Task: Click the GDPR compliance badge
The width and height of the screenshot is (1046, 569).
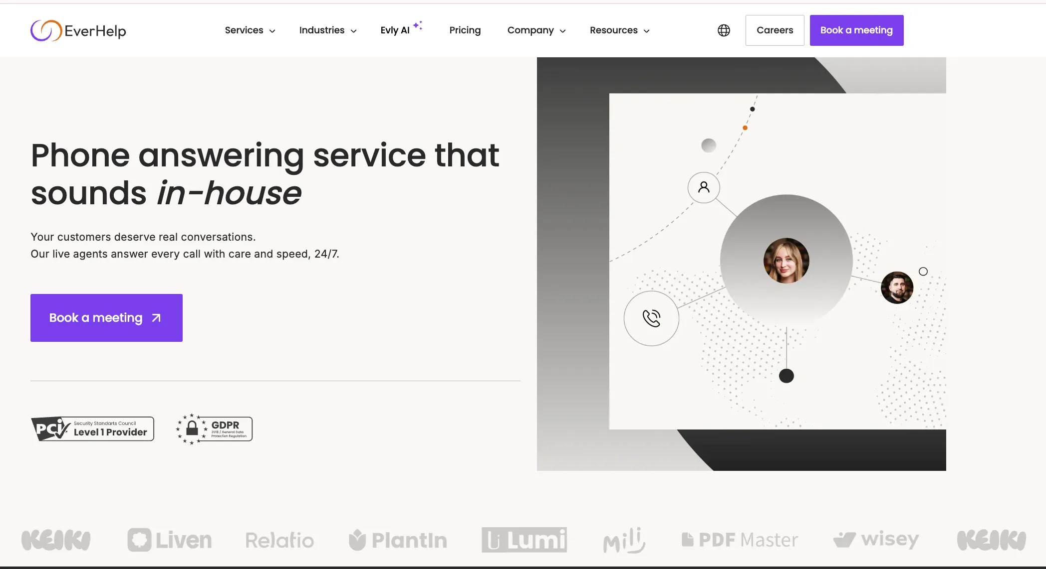Action: 213,428
